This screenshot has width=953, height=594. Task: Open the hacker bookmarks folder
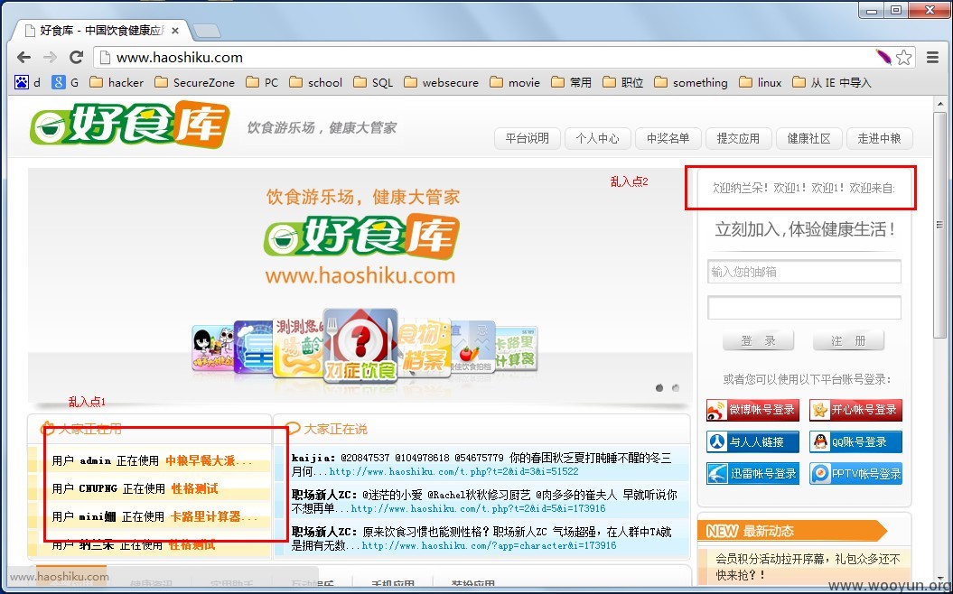pos(117,82)
